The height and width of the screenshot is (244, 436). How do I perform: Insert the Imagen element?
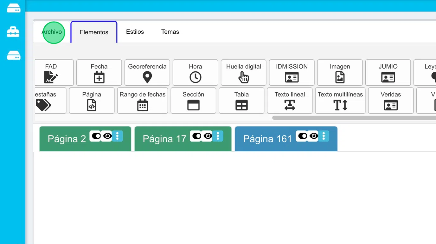(x=340, y=73)
